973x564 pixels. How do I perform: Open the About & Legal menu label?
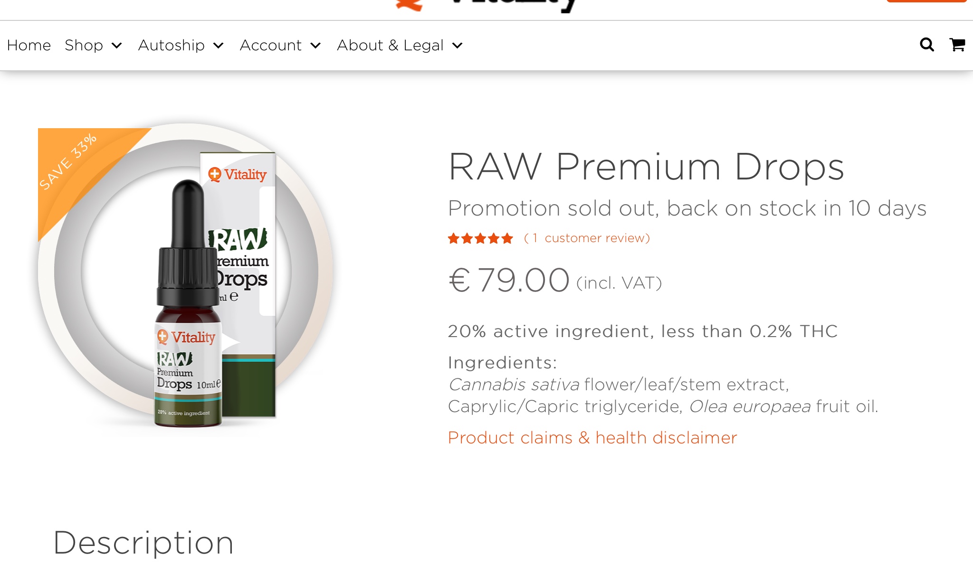pos(390,45)
